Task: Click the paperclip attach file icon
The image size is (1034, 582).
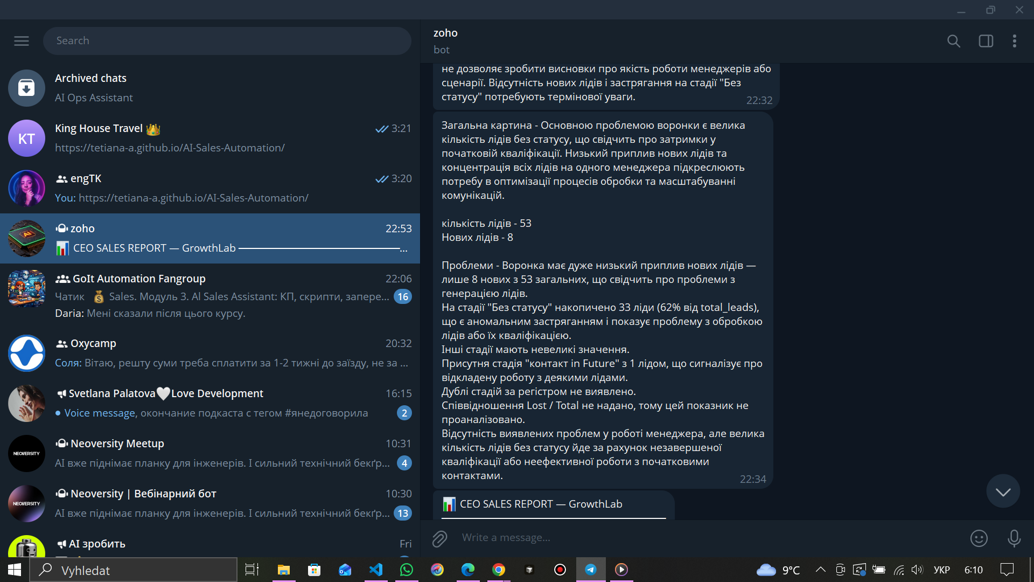Action: click(x=439, y=538)
